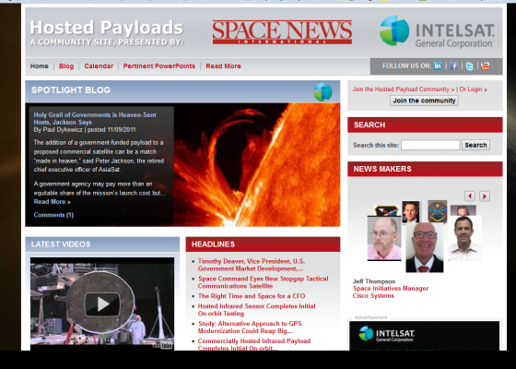Open the Blog menu item
The image size is (516, 369).
[66, 65]
